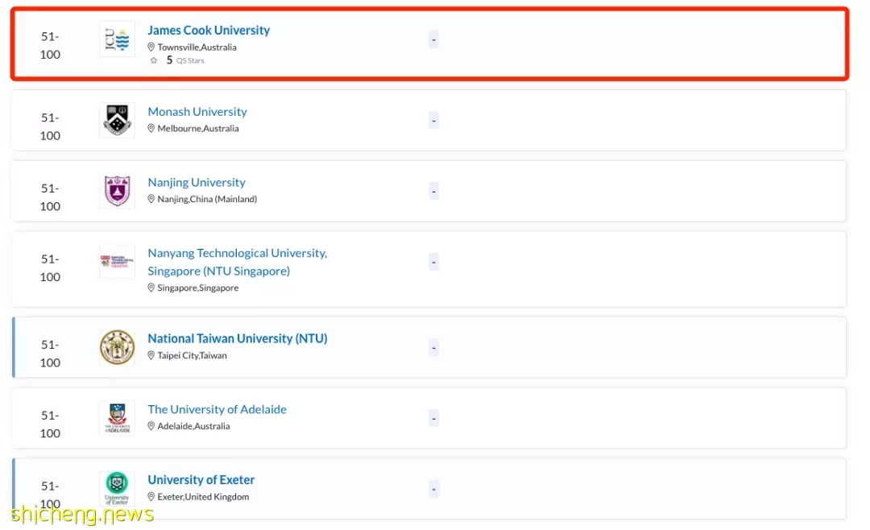Open the Nanjing University link
Image resolution: width=870 pixels, height=530 pixels.
pos(197,182)
